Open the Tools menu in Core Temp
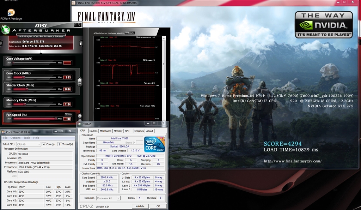 [x=27, y=138]
